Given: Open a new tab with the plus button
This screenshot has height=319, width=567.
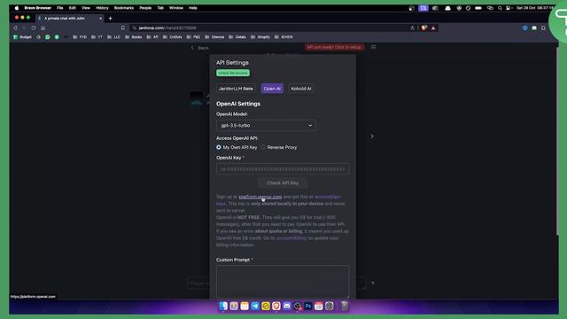Looking at the screenshot, I should pyautogui.click(x=110, y=18).
